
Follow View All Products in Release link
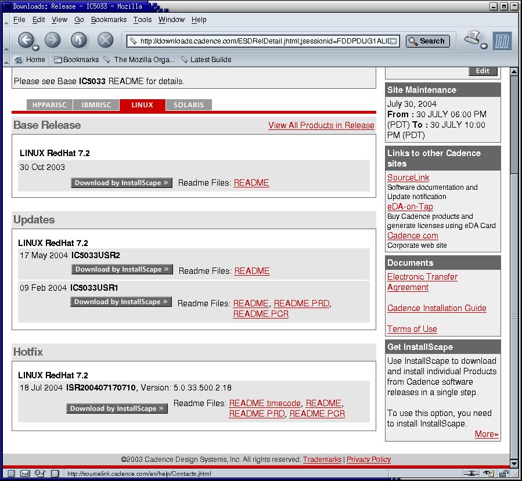(x=321, y=125)
